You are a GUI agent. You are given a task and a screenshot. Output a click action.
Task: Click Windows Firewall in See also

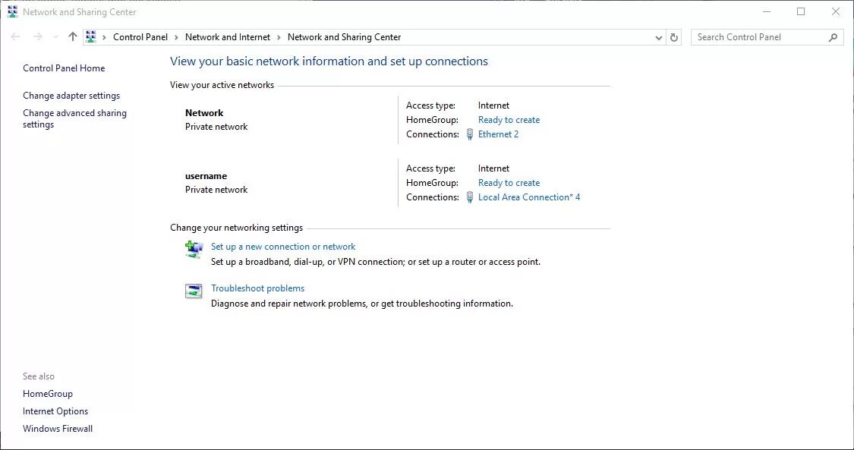tap(58, 429)
